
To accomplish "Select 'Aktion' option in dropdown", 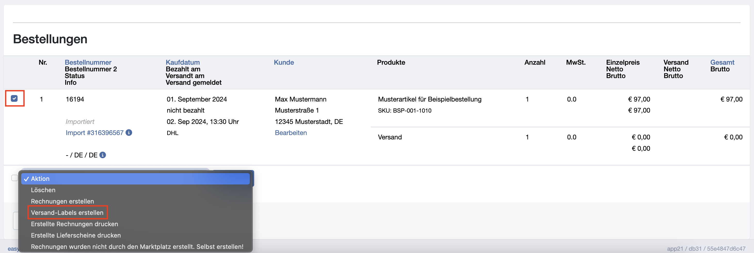I will (135, 179).
